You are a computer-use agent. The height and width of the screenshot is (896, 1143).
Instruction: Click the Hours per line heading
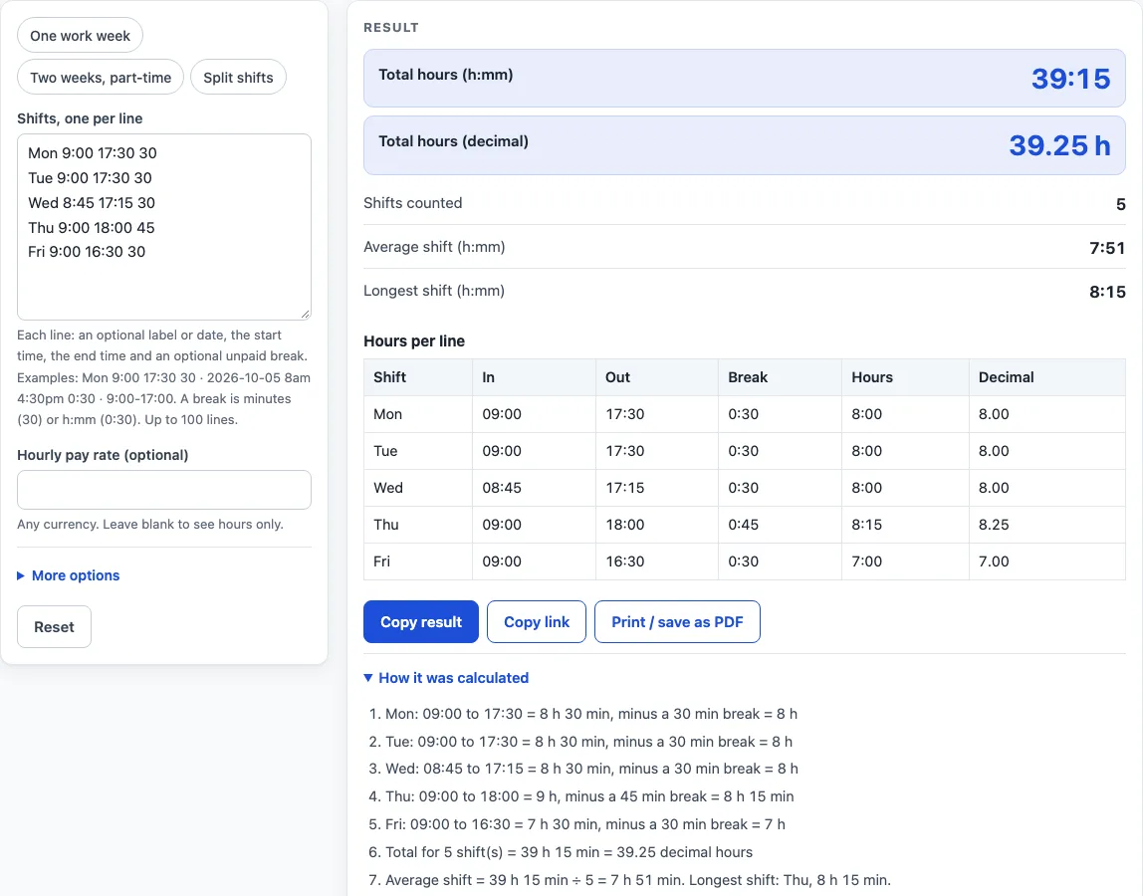(x=414, y=341)
